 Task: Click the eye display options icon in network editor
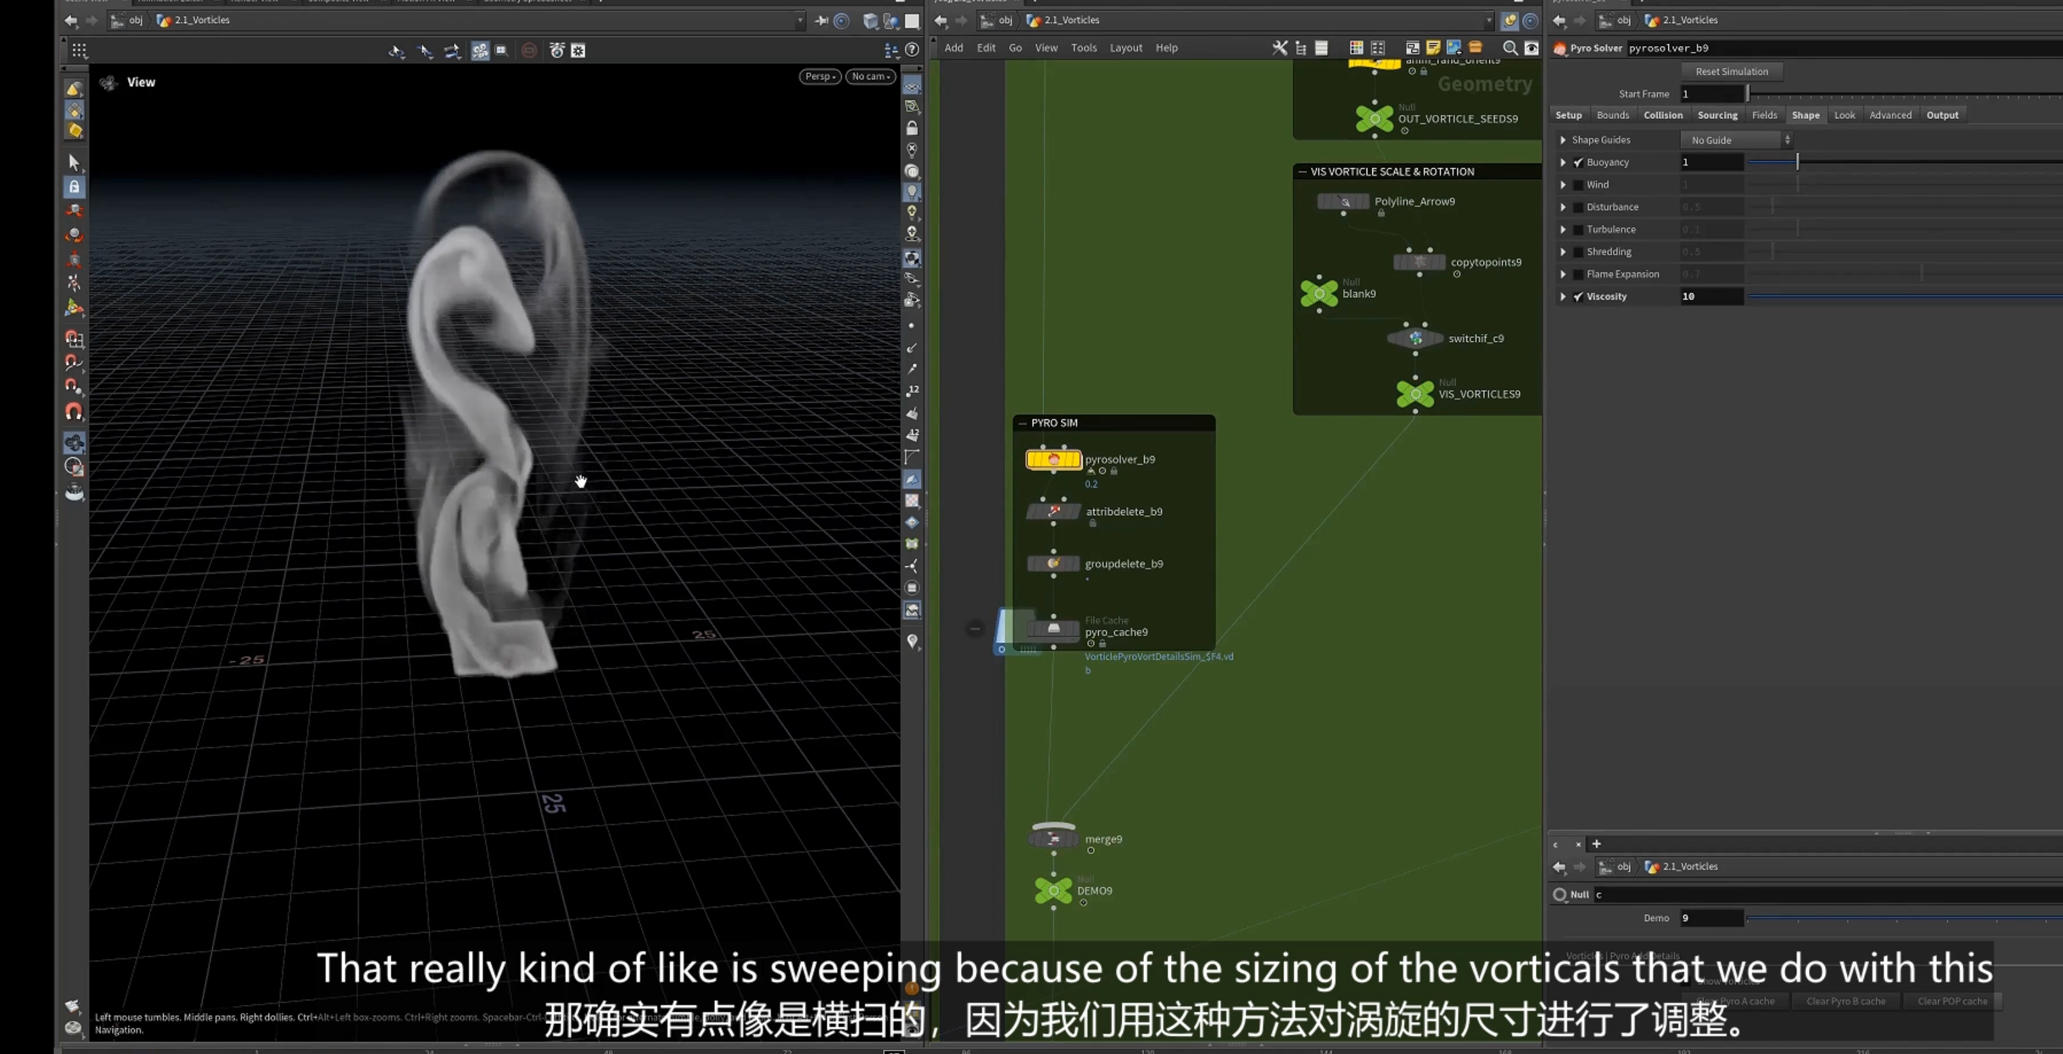coord(1531,48)
